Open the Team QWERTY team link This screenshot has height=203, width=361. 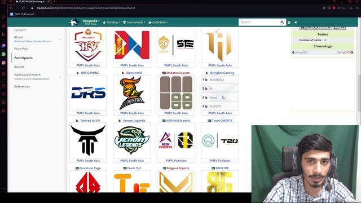[222, 121]
